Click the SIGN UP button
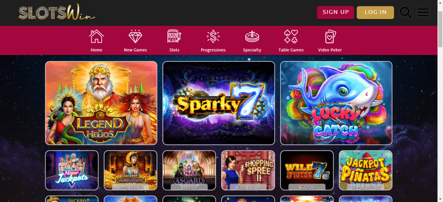This screenshot has width=443, height=202. click(335, 12)
